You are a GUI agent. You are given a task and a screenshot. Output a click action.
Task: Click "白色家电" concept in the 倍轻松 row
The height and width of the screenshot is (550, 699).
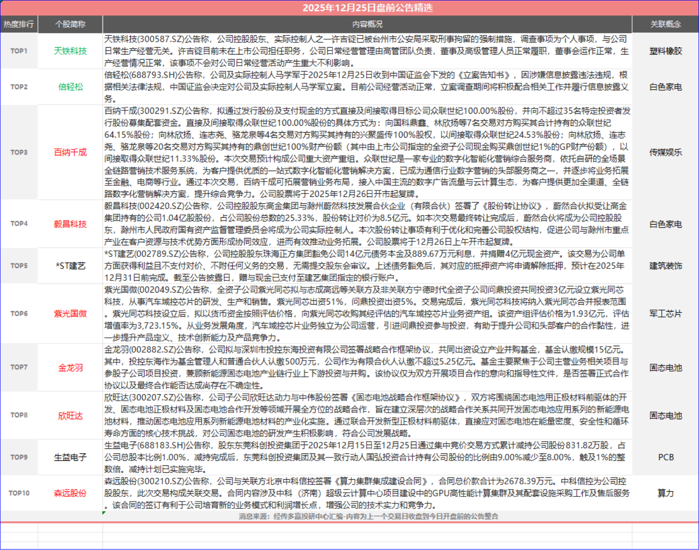click(x=665, y=87)
